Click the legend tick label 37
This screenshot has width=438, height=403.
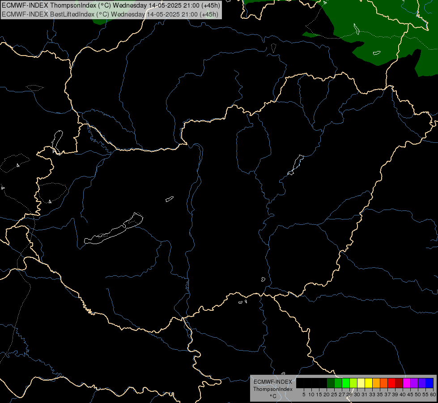click(x=388, y=394)
